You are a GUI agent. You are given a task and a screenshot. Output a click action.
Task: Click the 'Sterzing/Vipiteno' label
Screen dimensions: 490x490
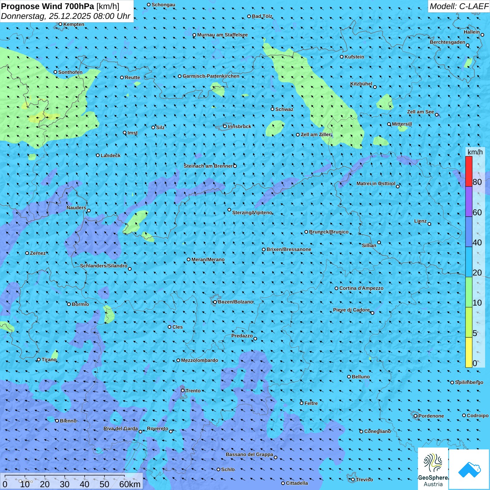pyautogui.click(x=252, y=212)
